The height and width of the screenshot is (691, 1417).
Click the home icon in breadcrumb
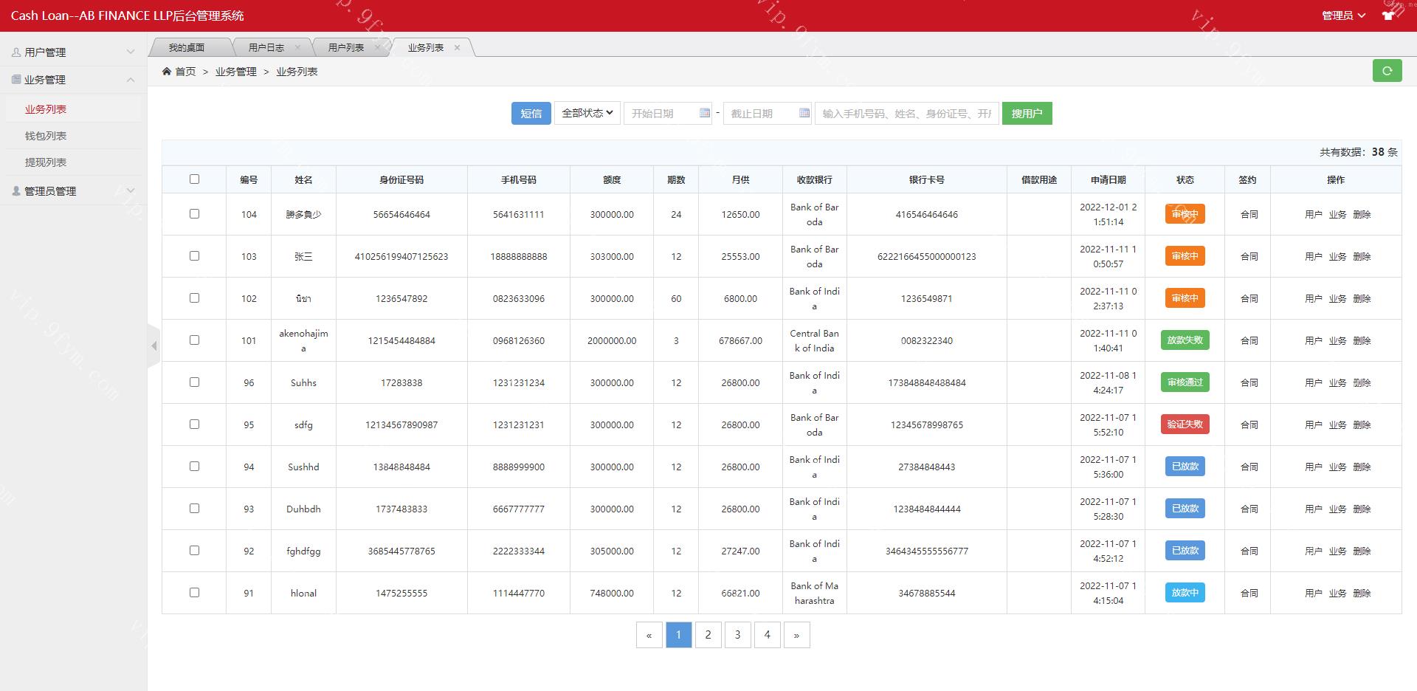click(x=167, y=72)
